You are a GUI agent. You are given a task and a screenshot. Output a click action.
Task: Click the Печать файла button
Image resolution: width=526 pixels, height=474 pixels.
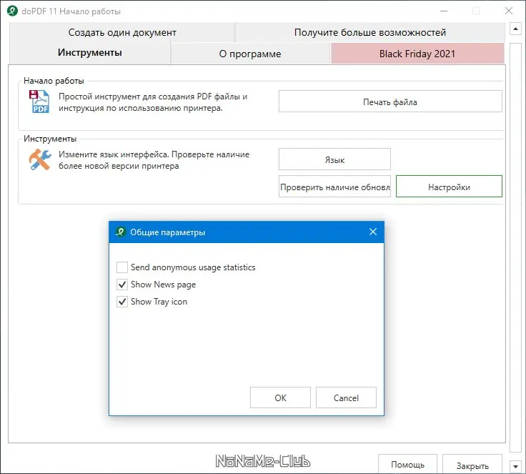tap(390, 102)
